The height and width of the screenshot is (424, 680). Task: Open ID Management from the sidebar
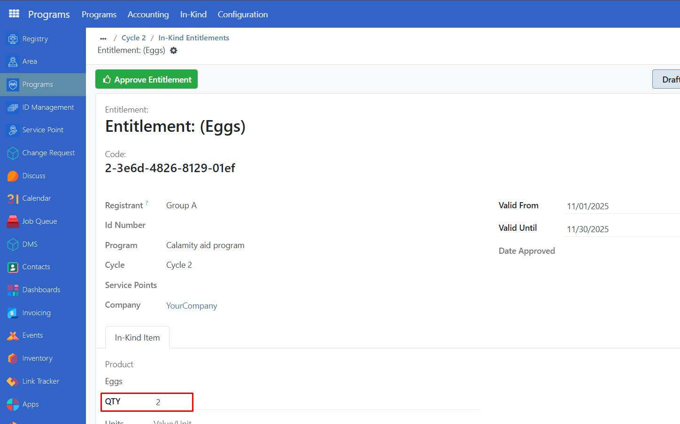tap(13, 107)
